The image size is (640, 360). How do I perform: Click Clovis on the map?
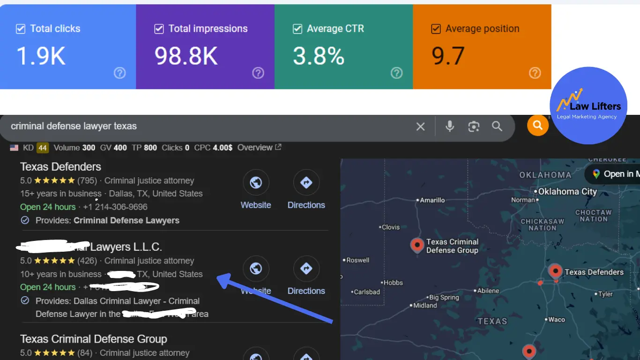pyautogui.click(x=390, y=227)
